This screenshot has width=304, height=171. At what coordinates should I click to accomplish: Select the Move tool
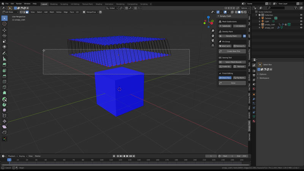5,30
